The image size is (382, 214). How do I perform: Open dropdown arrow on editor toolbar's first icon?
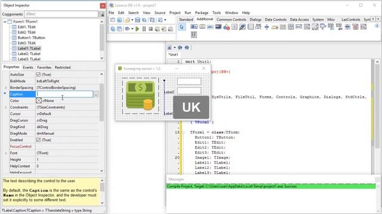click(x=174, y=48)
